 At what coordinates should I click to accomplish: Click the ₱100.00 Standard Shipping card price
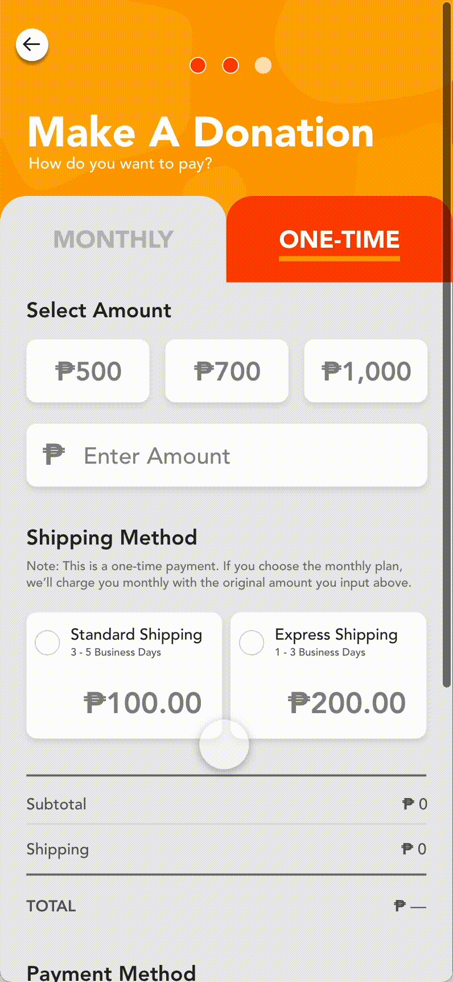[143, 703]
